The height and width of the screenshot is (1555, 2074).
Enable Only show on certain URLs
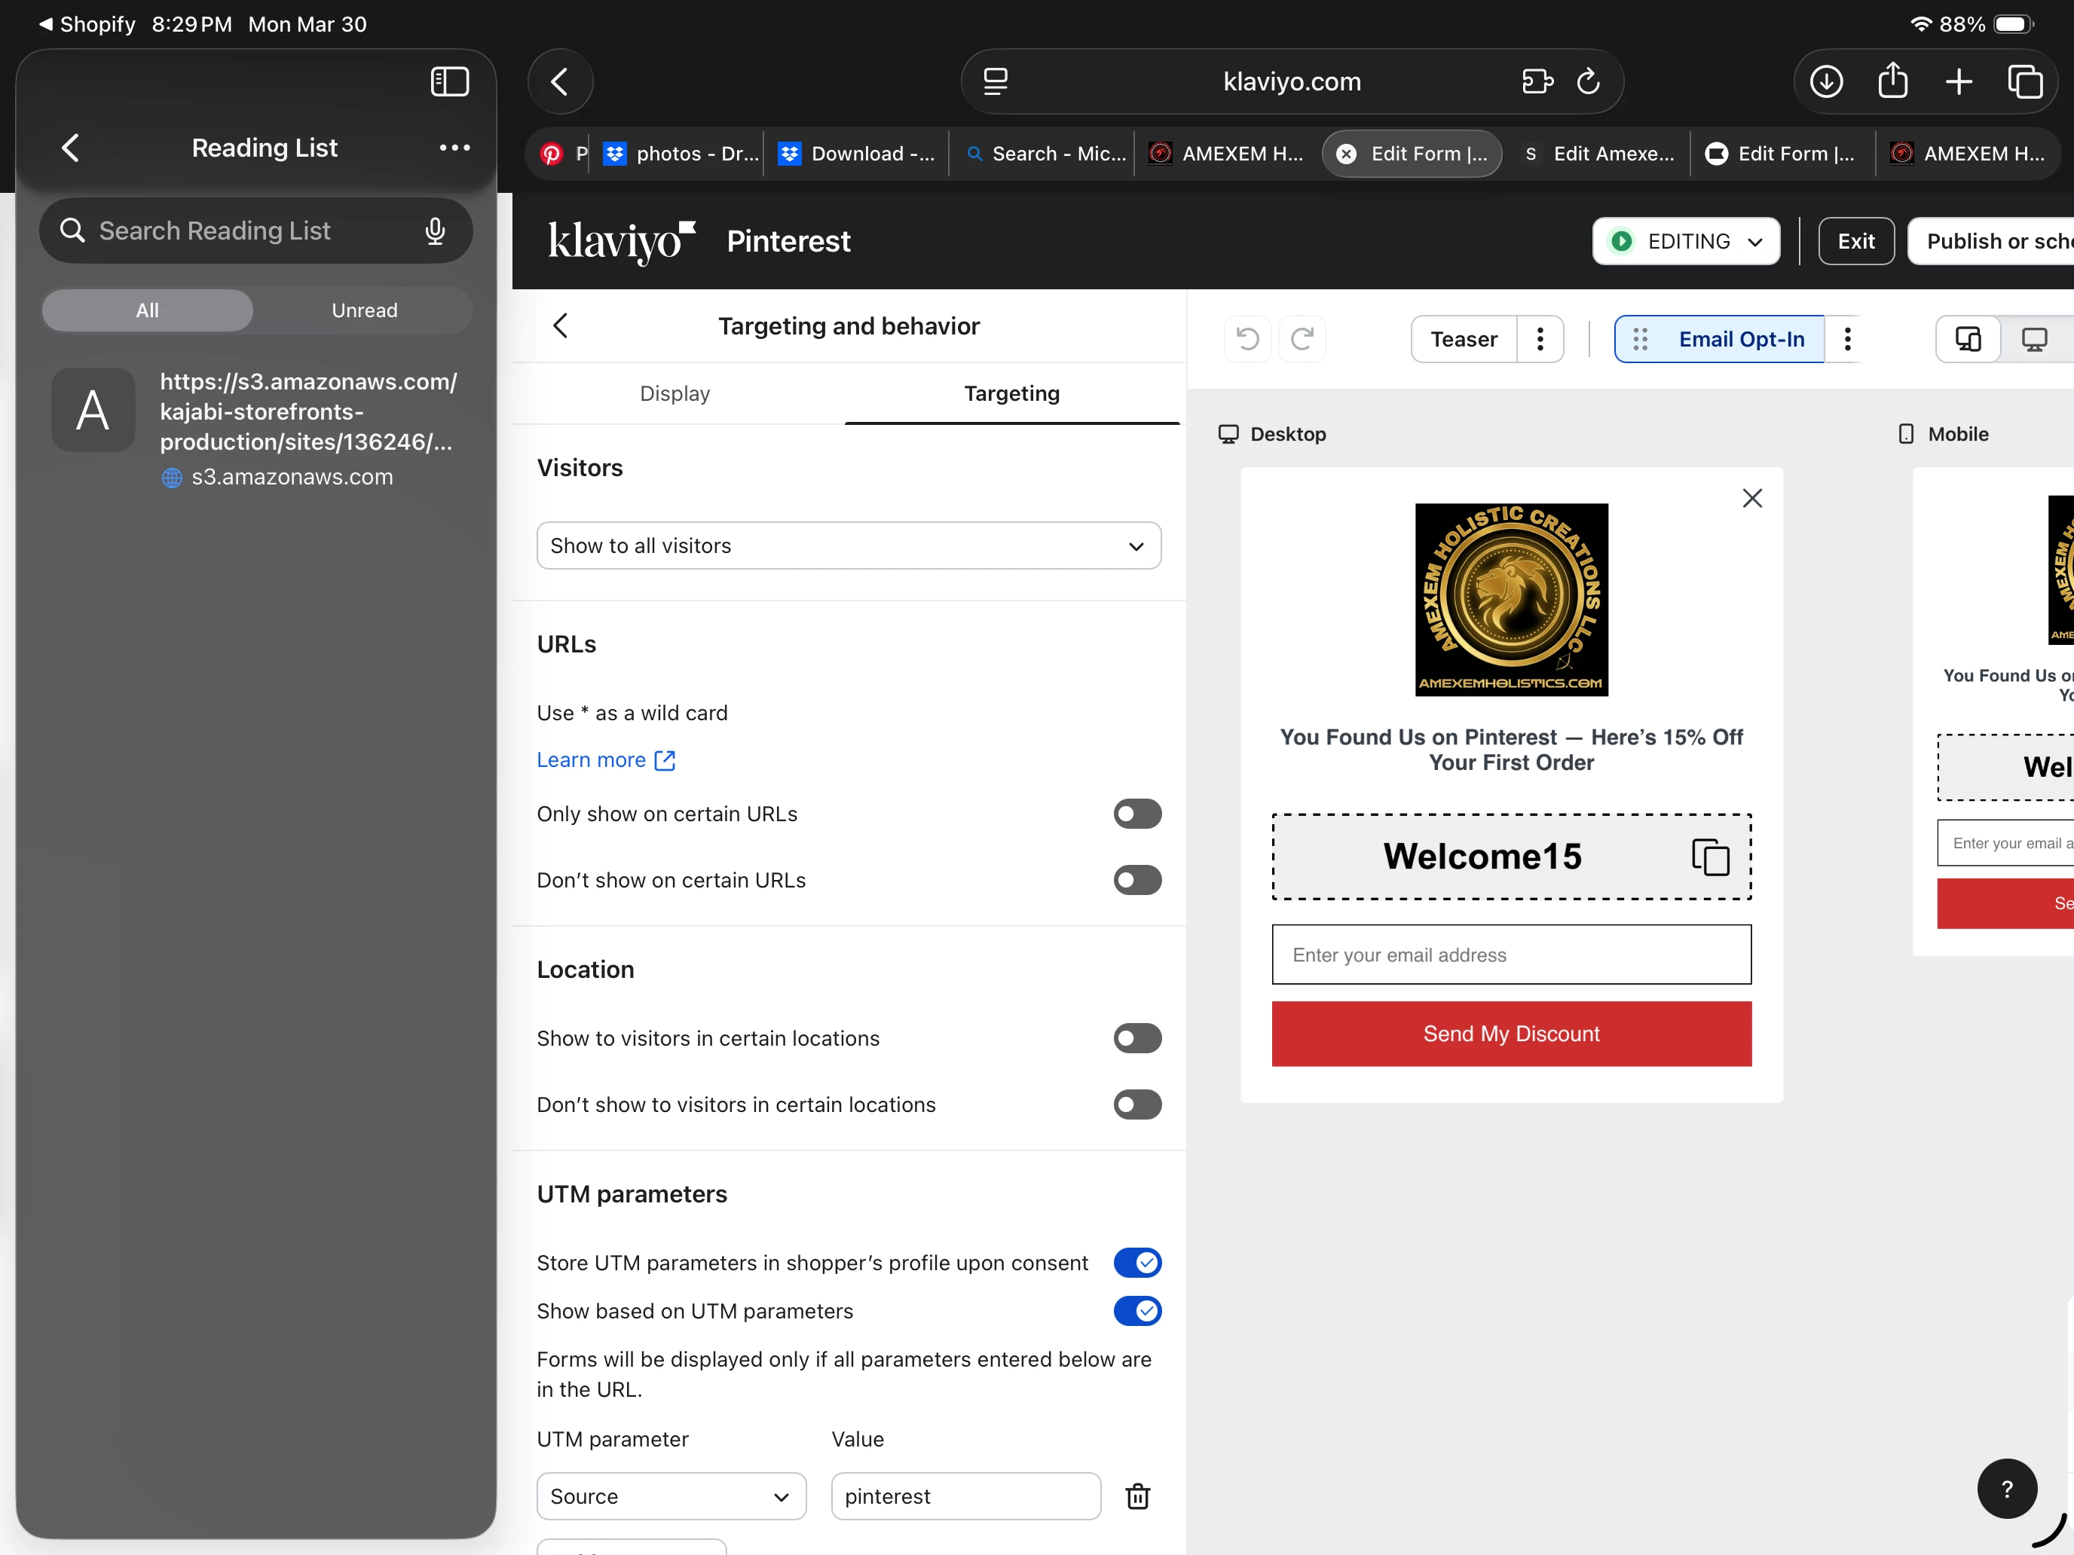[1136, 814]
